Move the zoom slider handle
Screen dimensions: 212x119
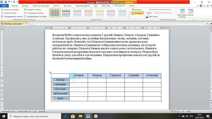click(x=202, y=111)
